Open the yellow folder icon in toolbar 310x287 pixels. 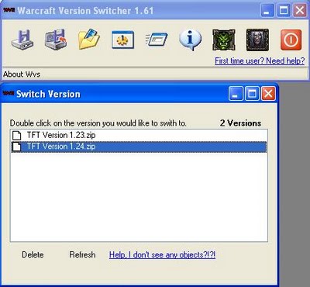point(89,40)
